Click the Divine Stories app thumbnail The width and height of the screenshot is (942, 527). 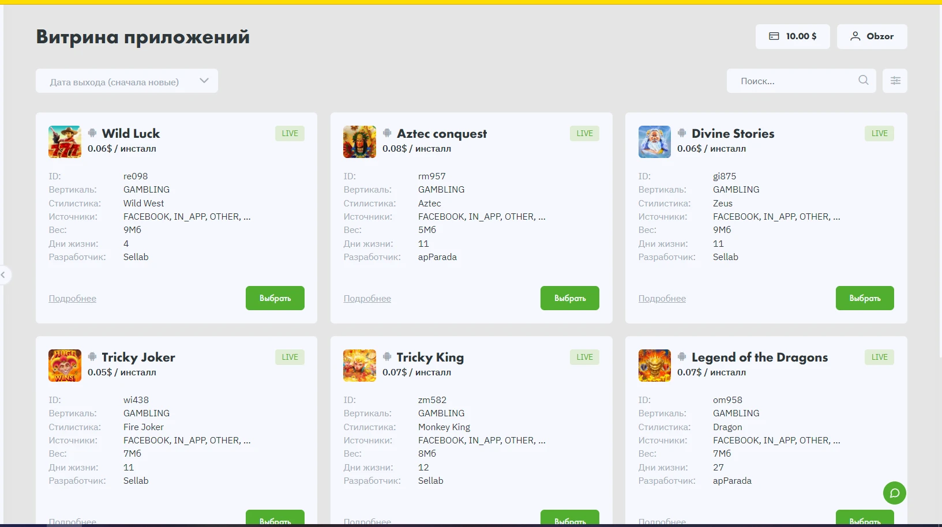[x=655, y=142]
